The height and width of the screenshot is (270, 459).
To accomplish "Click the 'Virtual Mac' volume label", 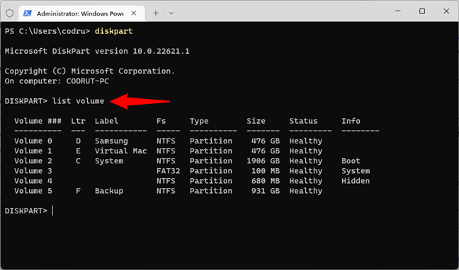I will [120, 151].
